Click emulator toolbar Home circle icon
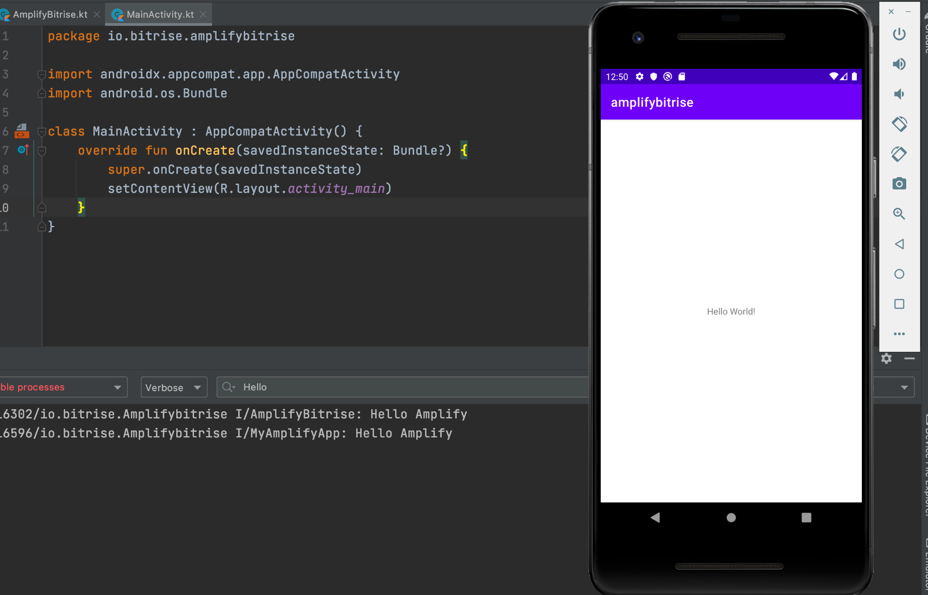The width and height of the screenshot is (928, 595). pos(899,274)
